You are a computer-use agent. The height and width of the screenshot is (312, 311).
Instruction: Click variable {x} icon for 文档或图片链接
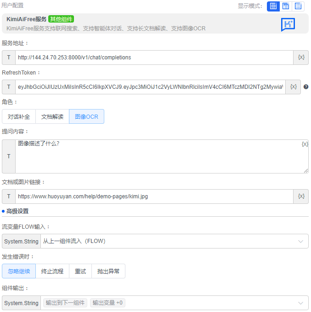click(x=301, y=196)
